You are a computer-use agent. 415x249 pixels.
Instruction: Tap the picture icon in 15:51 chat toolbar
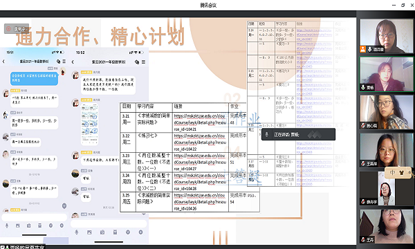[18, 225]
